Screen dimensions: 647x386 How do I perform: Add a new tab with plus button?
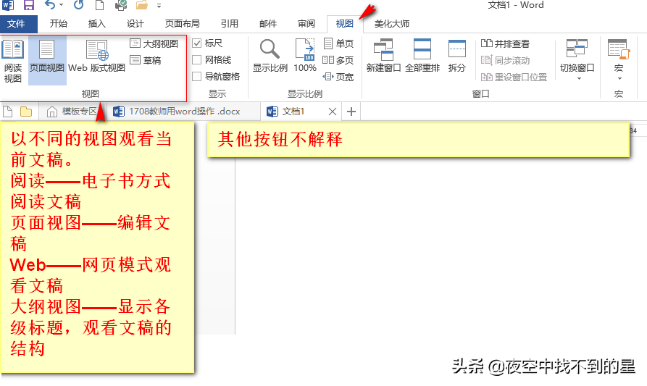[x=351, y=112]
